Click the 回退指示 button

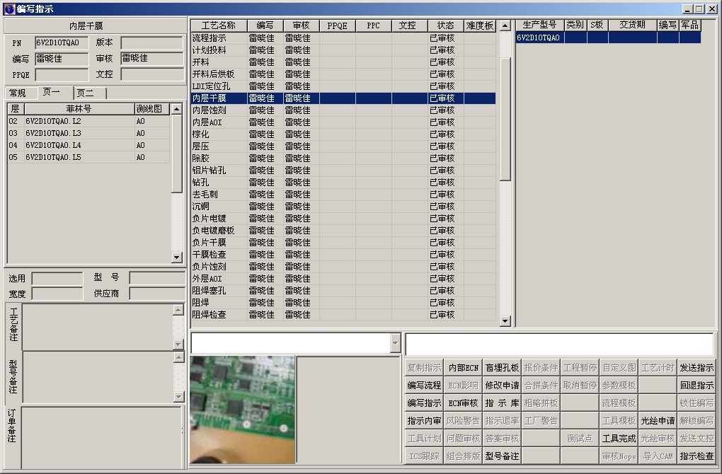pos(697,385)
